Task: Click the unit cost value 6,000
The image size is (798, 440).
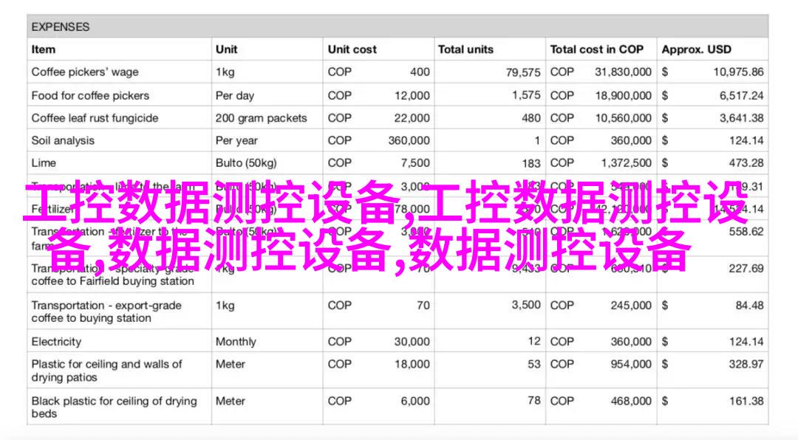Action: click(415, 401)
